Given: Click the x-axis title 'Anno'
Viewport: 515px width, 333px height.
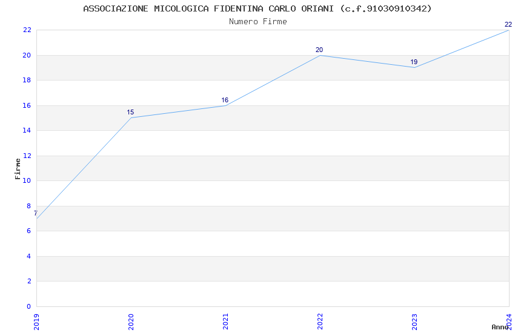Looking at the screenshot, I should (500, 327).
